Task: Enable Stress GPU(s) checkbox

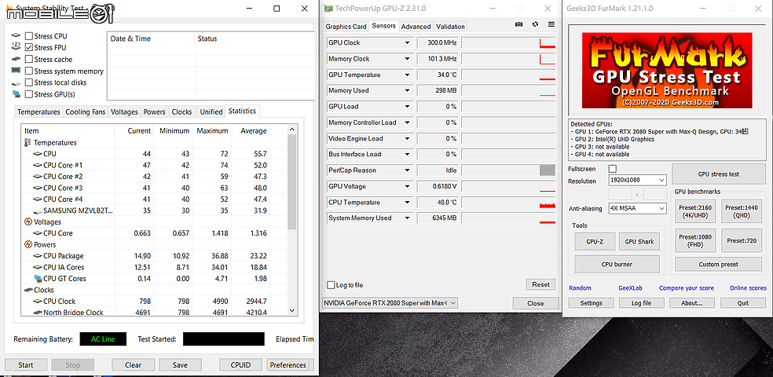Action: (x=29, y=94)
